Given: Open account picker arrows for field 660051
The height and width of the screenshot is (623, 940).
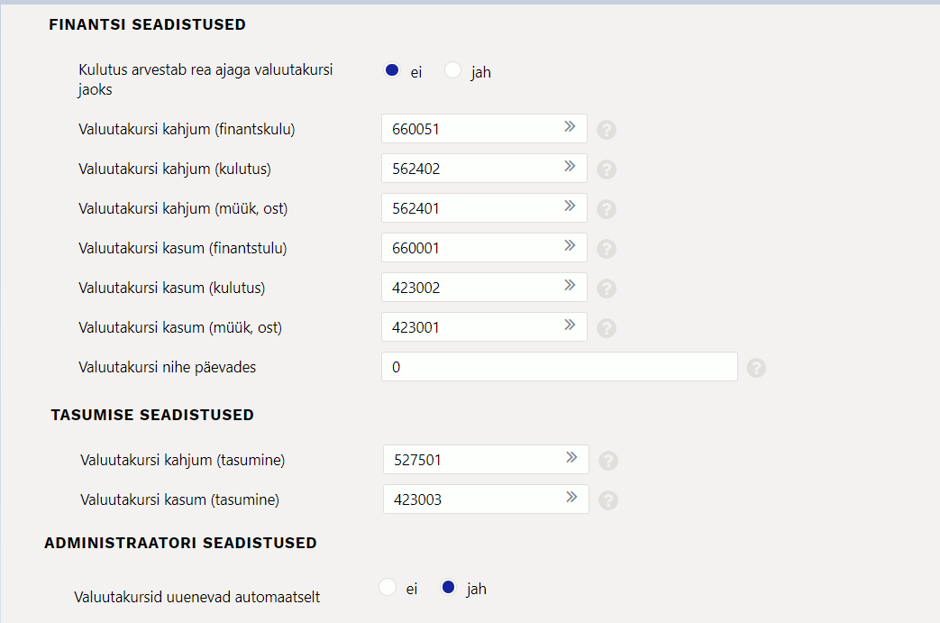Looking at the screenshot, I should (570, 127).
